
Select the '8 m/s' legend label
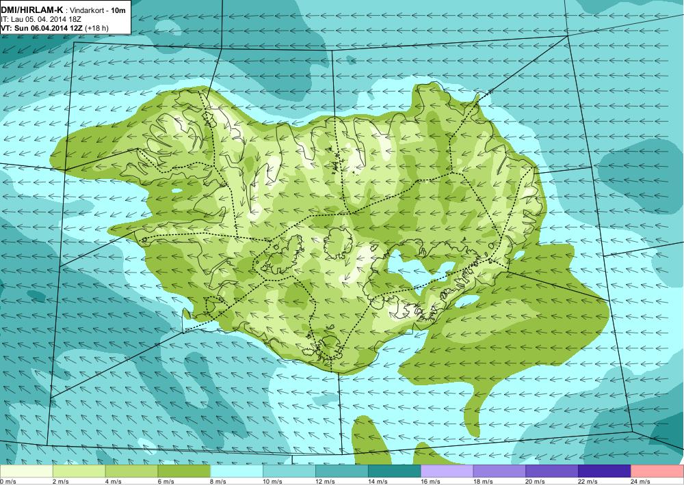(218, 482)
